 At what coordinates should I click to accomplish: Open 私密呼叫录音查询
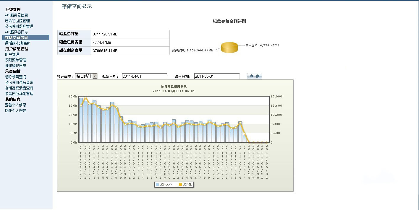pyautogui.click(x=19, y=82)
